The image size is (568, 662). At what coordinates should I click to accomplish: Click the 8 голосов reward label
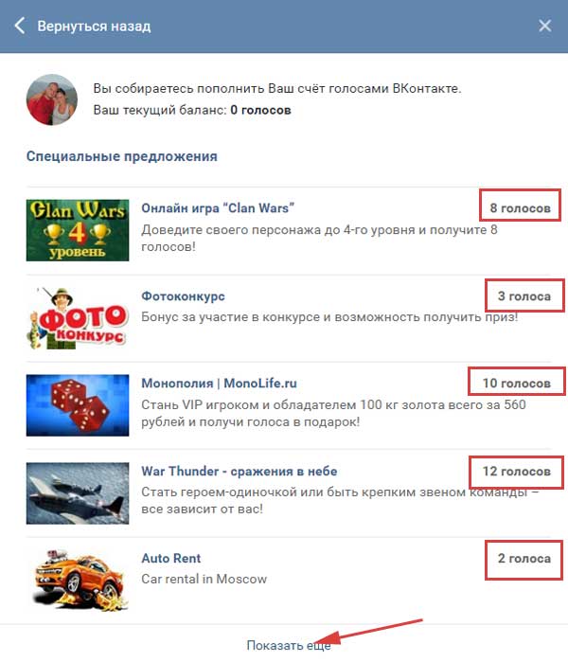pos(520,208)
